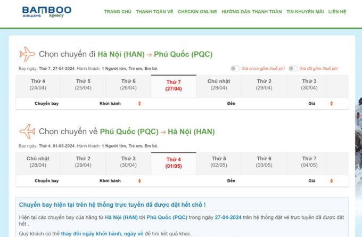Select outbound date Thứ 4 (24/04)
Screen dimensions: 362x237
pos(38,85)
